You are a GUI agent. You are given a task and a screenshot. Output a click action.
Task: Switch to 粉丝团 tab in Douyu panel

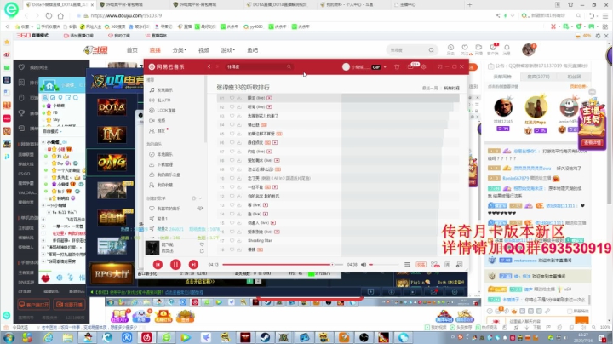574,77
